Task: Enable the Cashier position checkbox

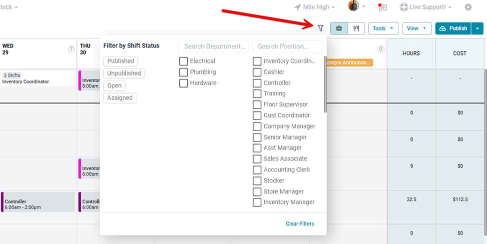Action: (x=257, y=72)
